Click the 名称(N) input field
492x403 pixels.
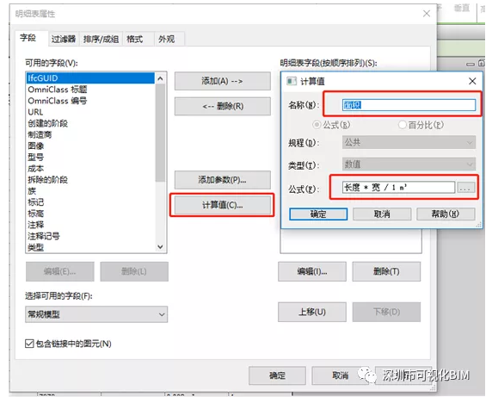(x=409, y=105)
